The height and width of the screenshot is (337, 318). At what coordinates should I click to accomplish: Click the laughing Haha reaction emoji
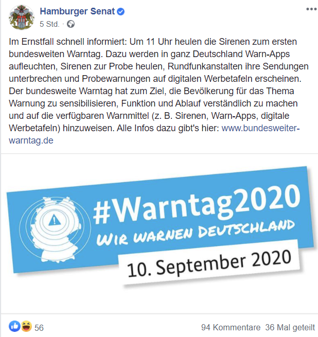[x=26, y=327]
